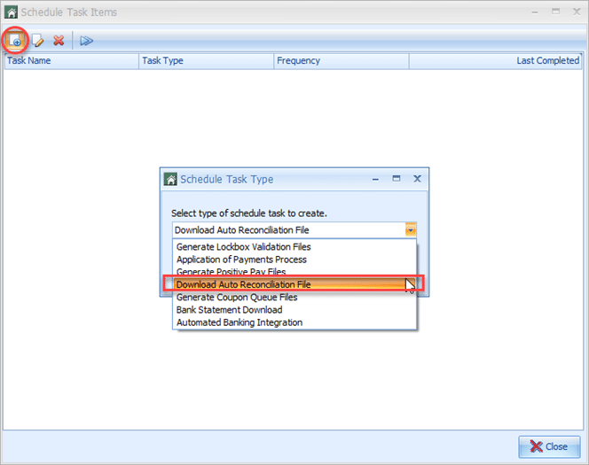
Task: Open the schedule task type dropdown arrow
Action: [411, 230]
